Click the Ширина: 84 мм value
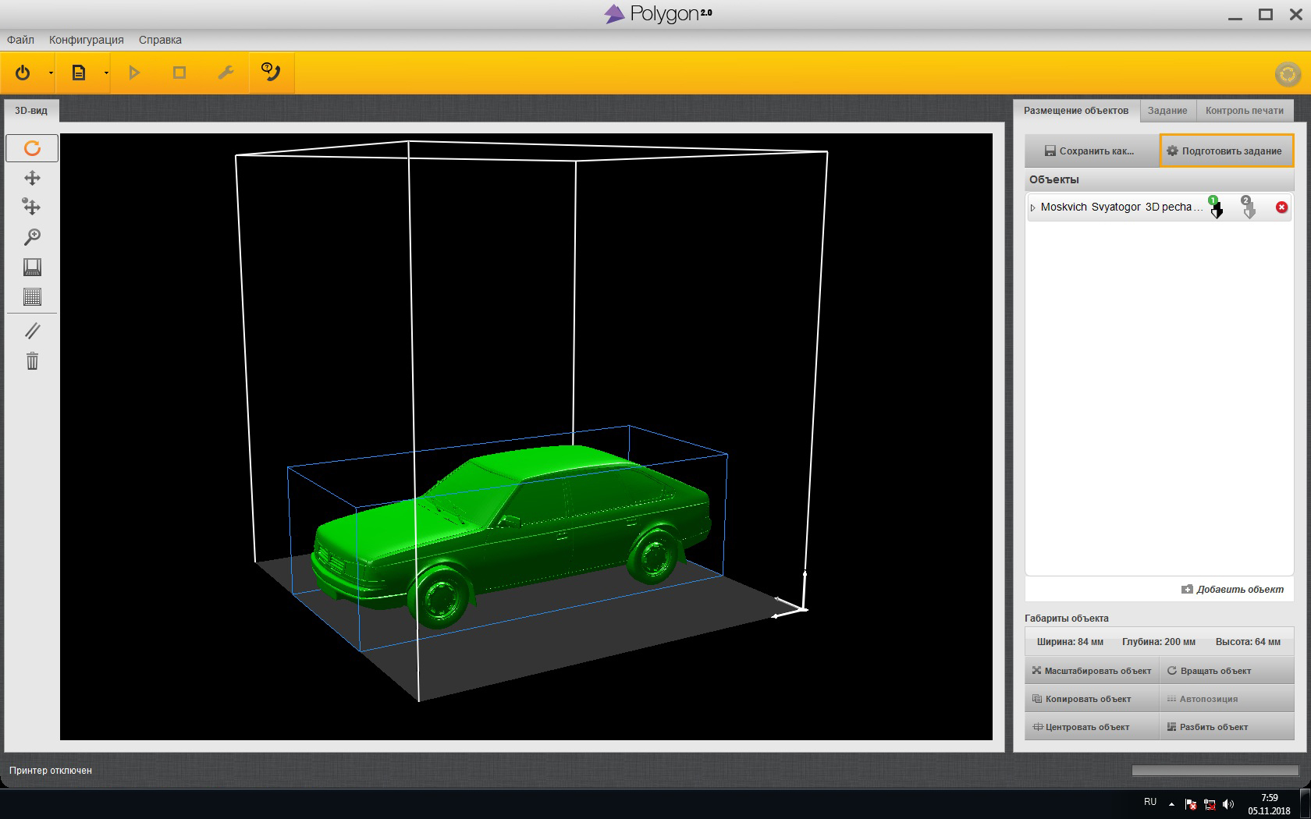 [1070, 642]
